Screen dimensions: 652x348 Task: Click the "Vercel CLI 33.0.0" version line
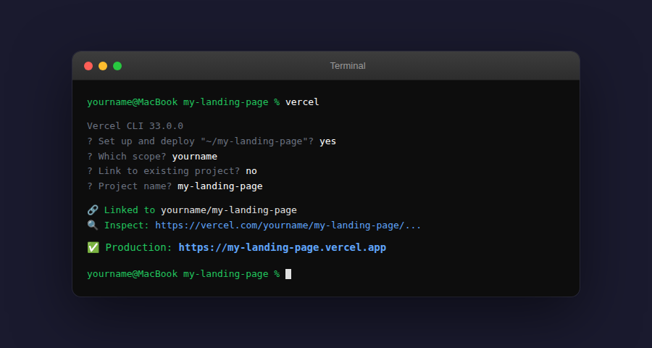tap(135, 126)
